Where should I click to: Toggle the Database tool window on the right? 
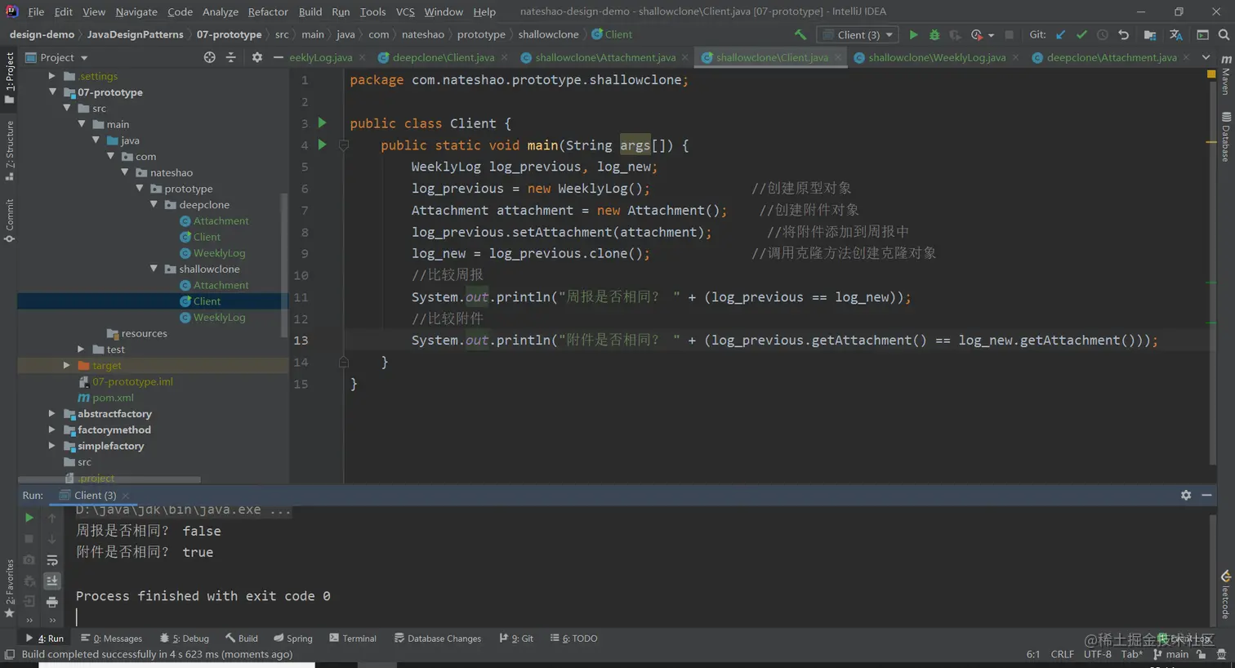[1226, 137]
